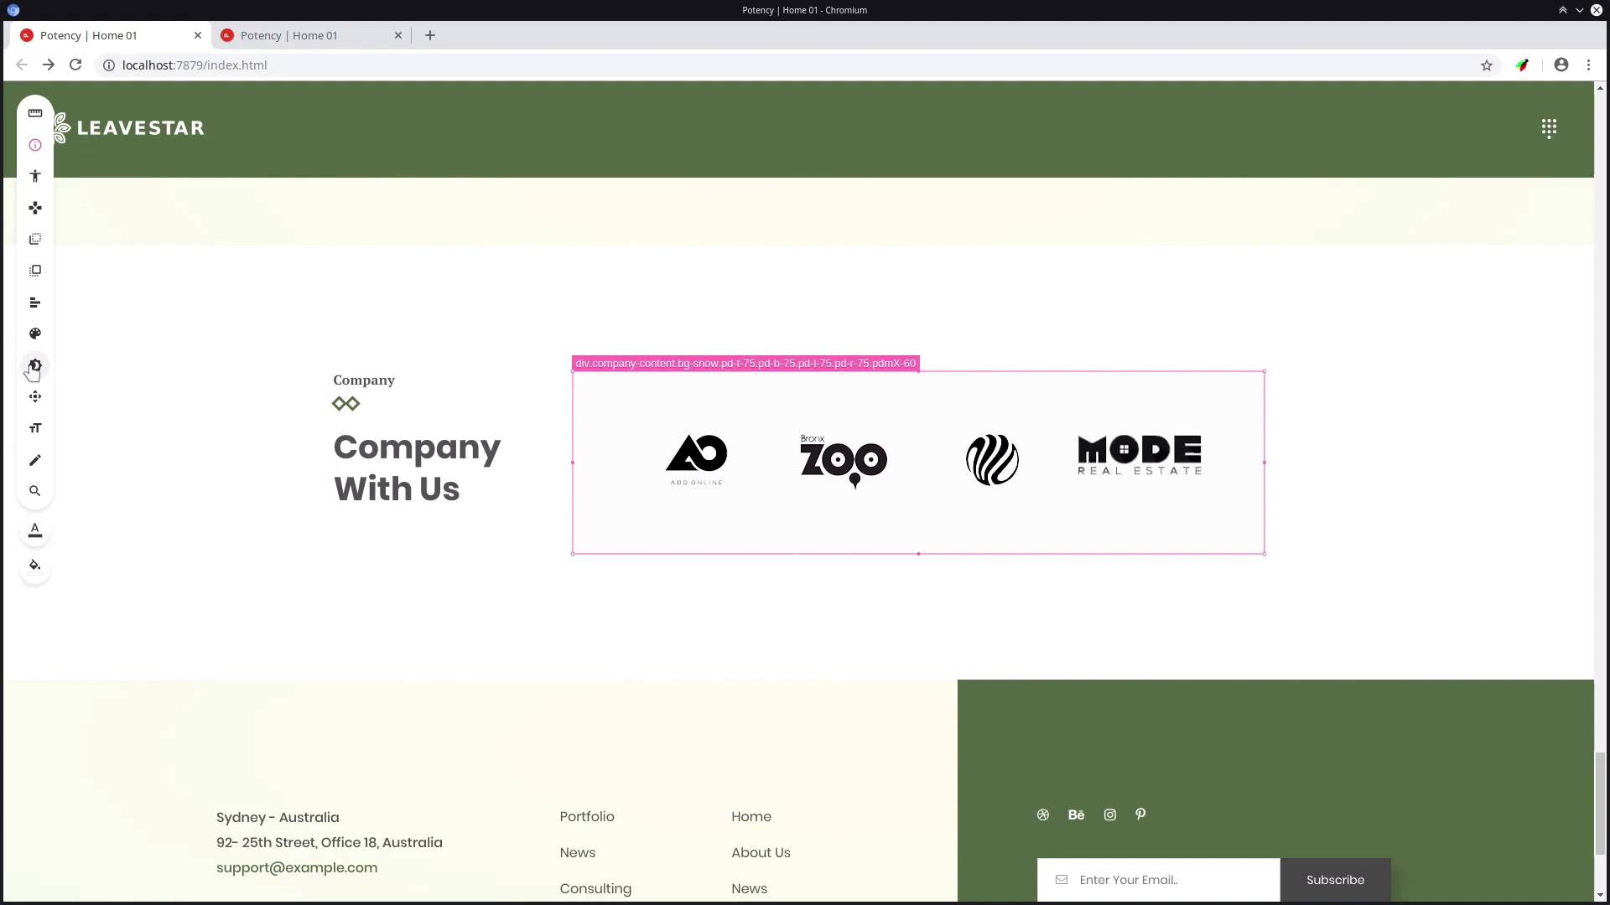Click the striped circle company logo
1610x905 pixels.
pyautogui.click(x=992, y=460)
